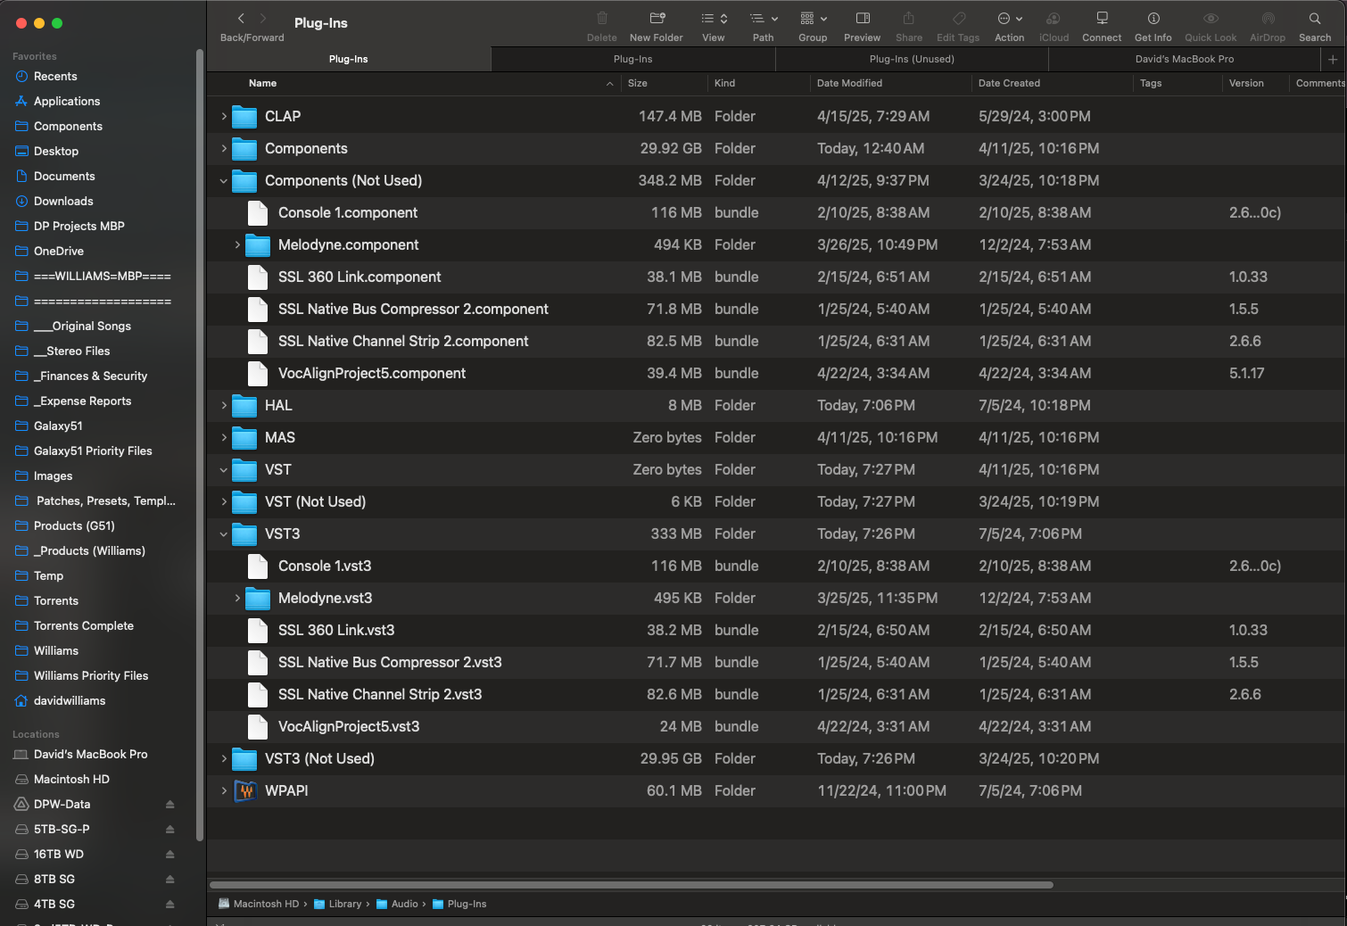Expand the VST3 (Not Used) folder
The width and height of the screenshot is (1347, 926).
pyautogui.click(x=224, y=758)
